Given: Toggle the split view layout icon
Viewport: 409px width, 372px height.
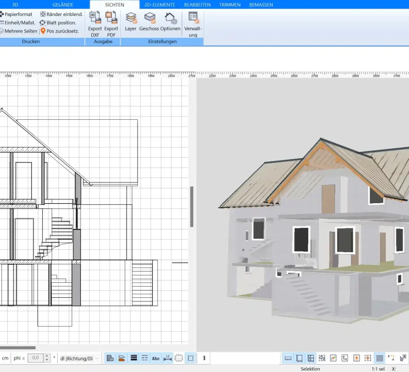Looking at the screenshot, I should click(x=311, y=358).
